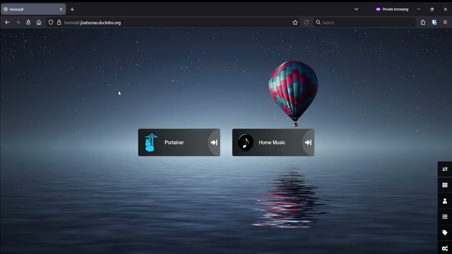This screenshot has height=254, width=452.
Task: Open the Portainer app tile
Action: pyautogui.click(x=179, y=143)
